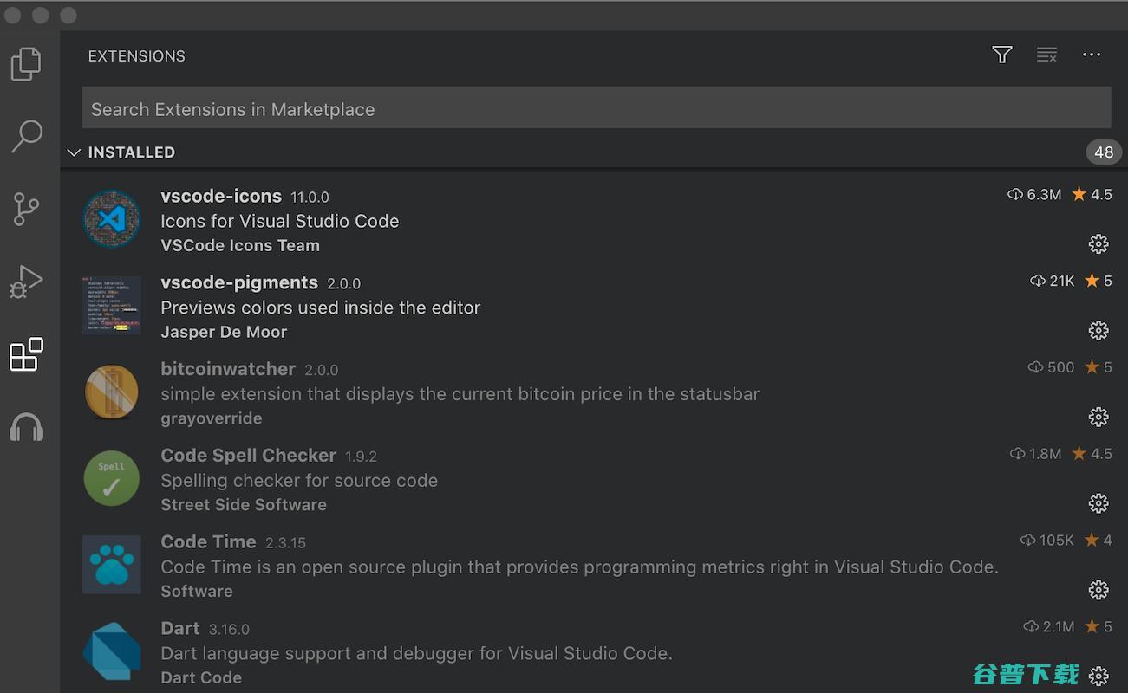
Task: Open the Source Control view
Action: click(x=26, y=209)
